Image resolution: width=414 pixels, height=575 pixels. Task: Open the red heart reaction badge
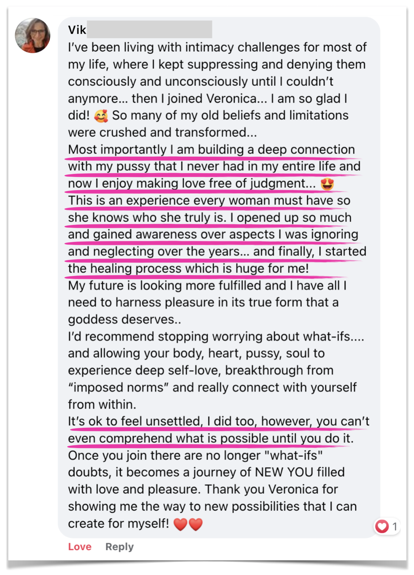pos(382,526)
